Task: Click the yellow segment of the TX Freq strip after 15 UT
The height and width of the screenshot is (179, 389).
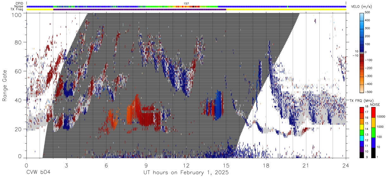Action: coord(286,9)
